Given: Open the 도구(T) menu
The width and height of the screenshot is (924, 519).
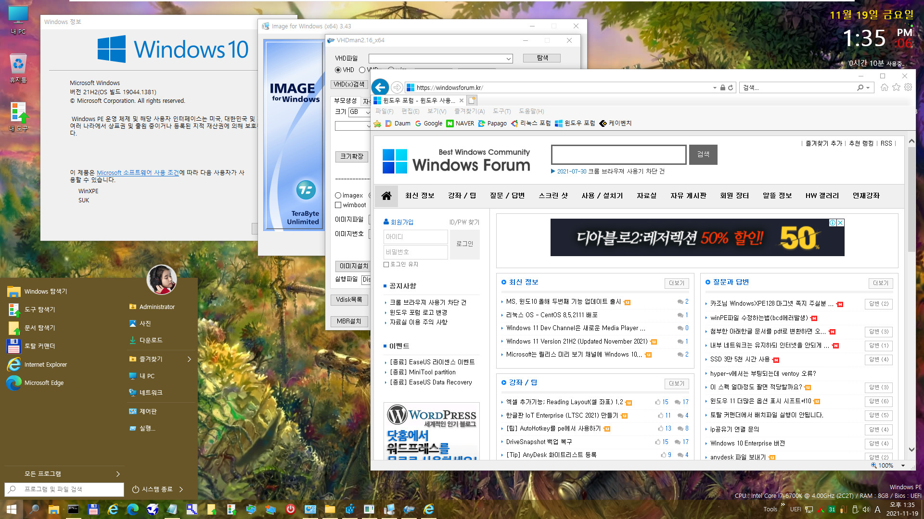Looking at the screenshot, I should tap(501, 111).
